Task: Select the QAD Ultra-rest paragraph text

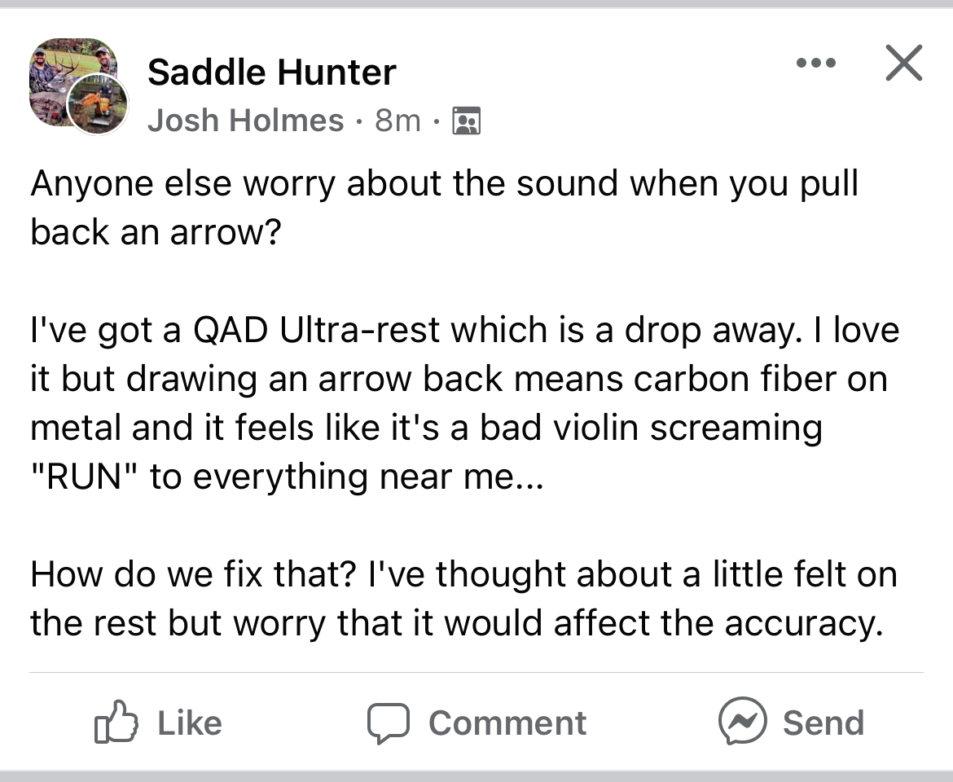Action: (x=465, y=403)
